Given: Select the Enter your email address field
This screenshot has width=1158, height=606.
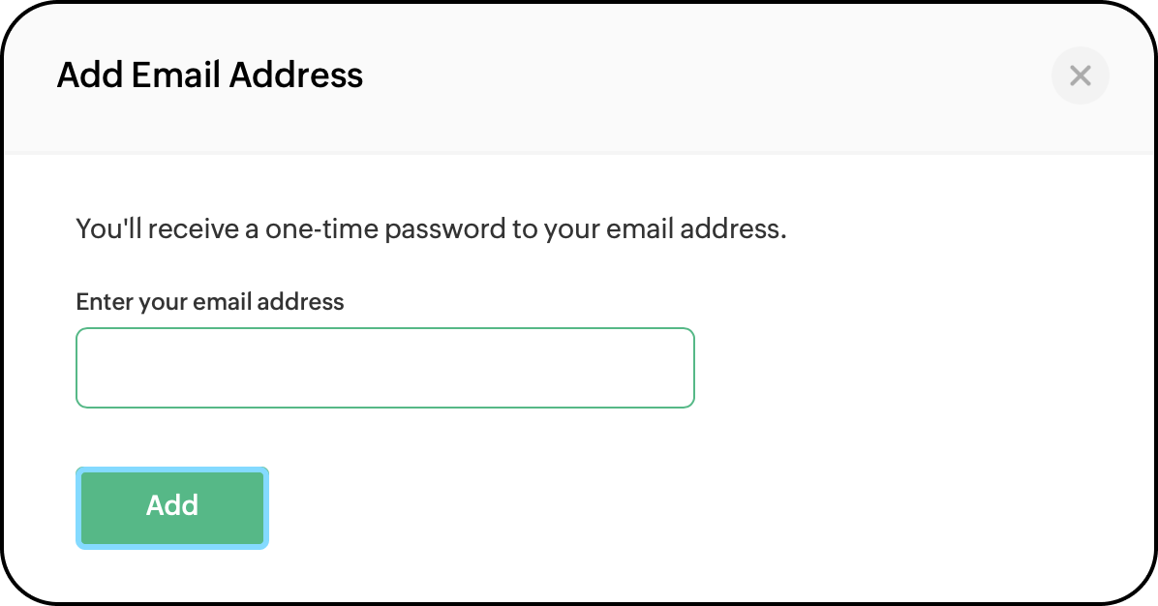Looking at the screenshot, I should 384,368.
